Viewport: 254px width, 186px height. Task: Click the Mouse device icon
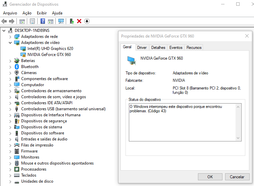[x=17, y=163]
